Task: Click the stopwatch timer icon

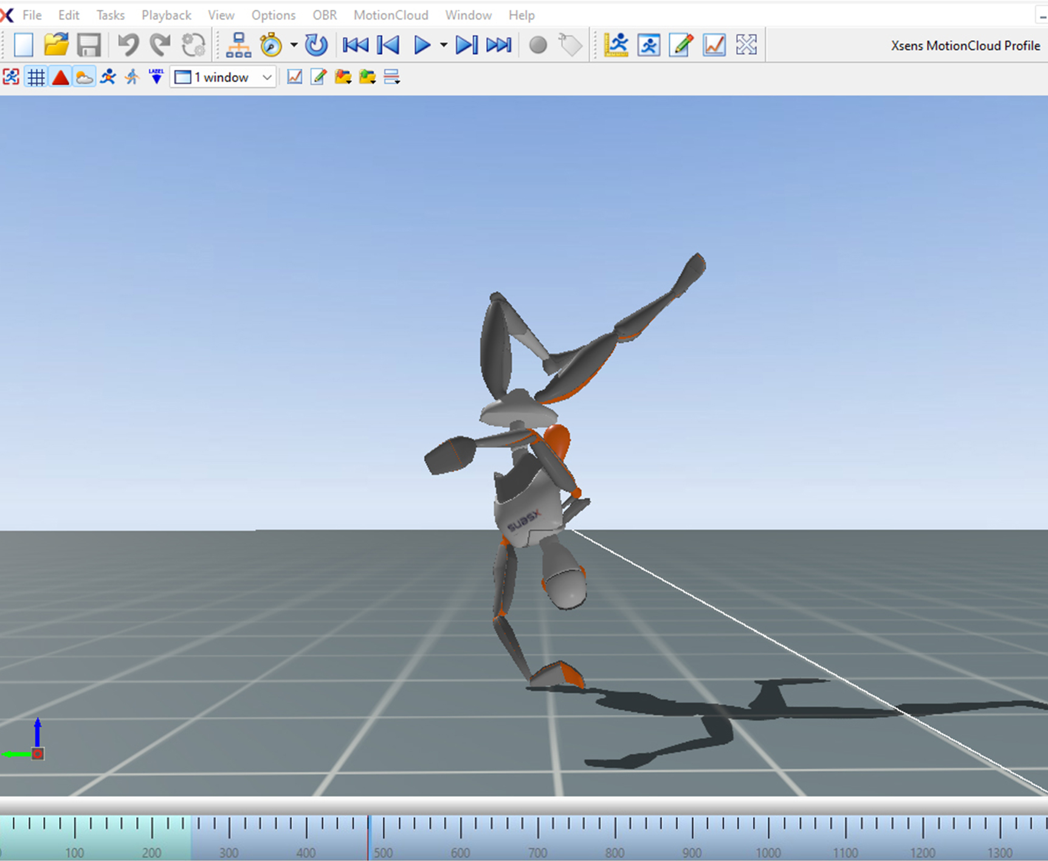Action: coord(271,45)
